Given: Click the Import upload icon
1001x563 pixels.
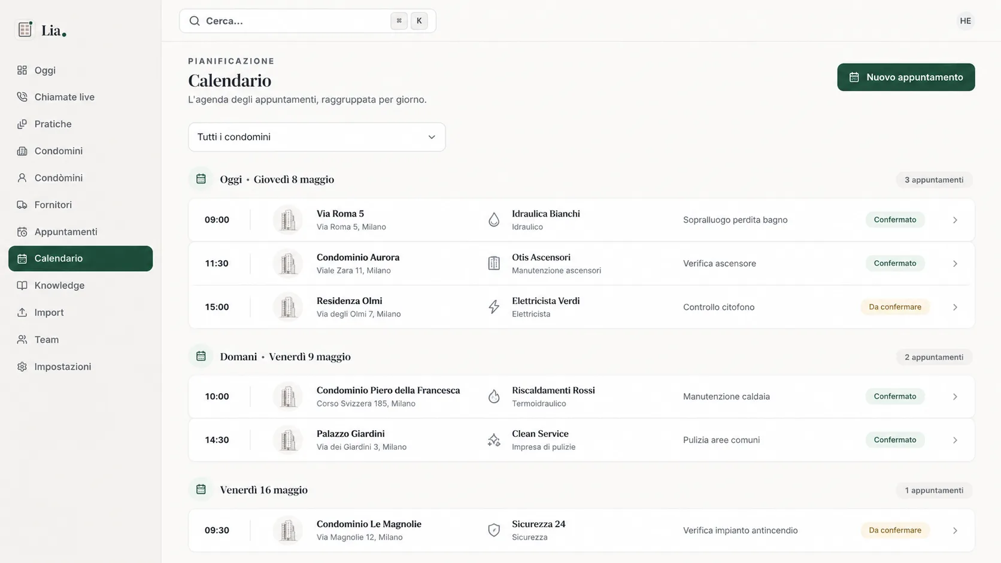Looking at the screenshot, I should tap(22, 312).
